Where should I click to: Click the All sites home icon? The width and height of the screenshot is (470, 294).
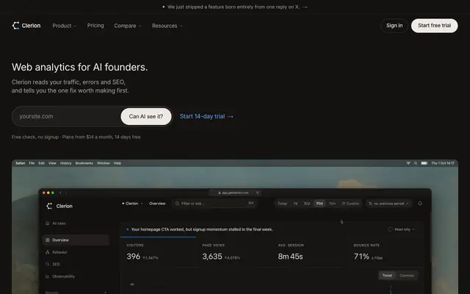(47, 223)
